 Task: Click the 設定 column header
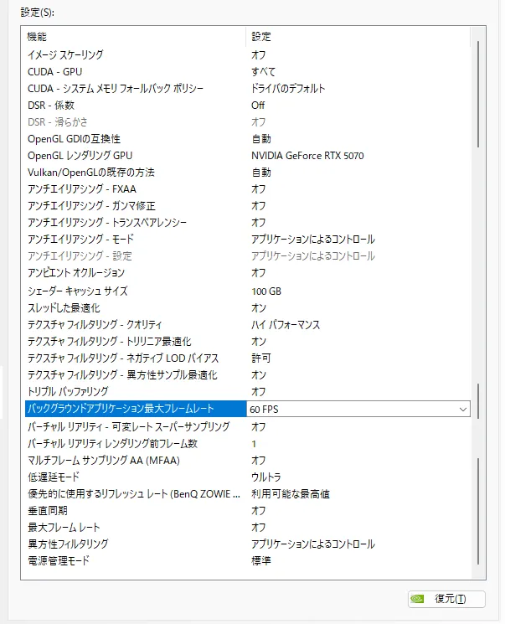(x=358, y=37)
